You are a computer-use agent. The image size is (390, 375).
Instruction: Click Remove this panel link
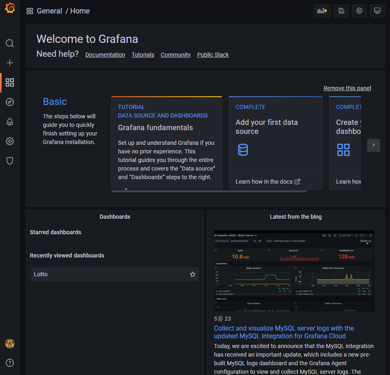click(347, 88)
